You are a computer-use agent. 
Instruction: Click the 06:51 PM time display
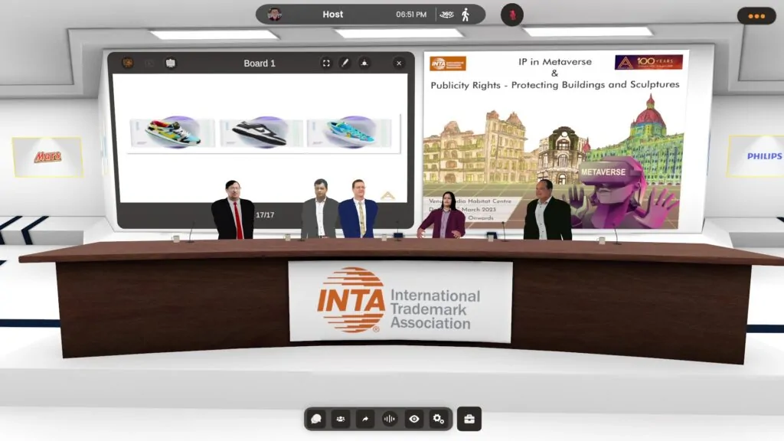(411, 15)
